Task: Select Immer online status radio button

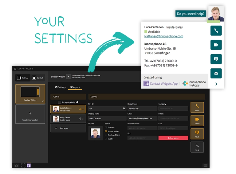Action: [x=106, y=131]
